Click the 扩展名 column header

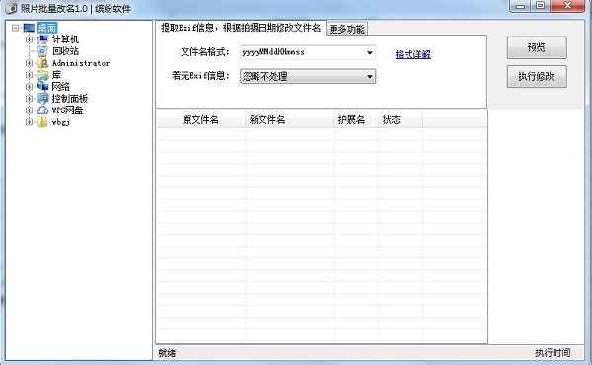pyautogui.click(x=356, y=120)
